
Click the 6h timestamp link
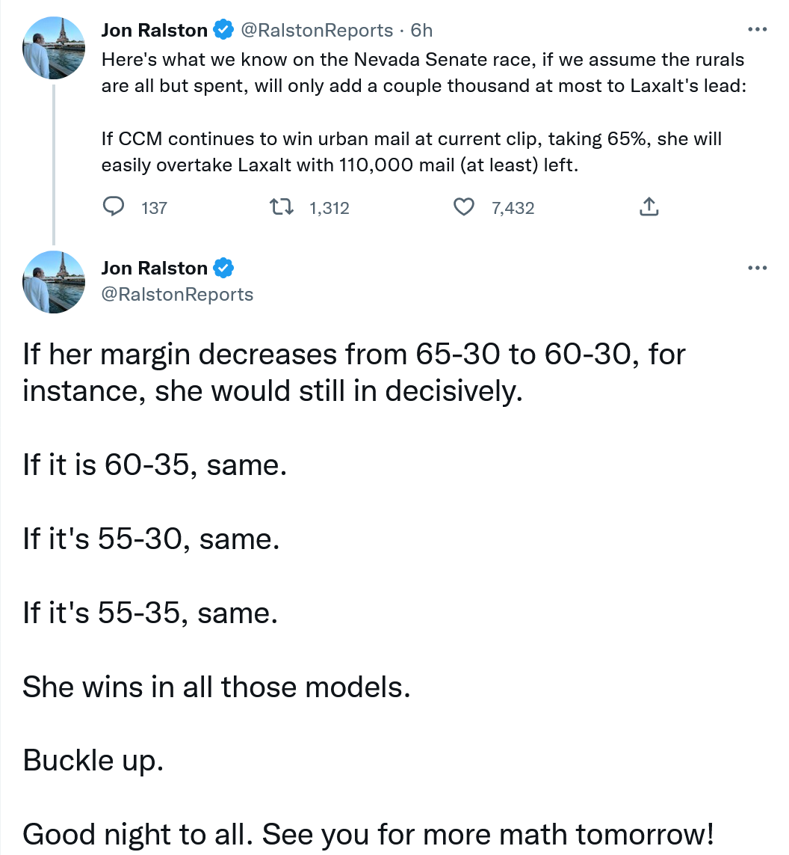point(421,30)
